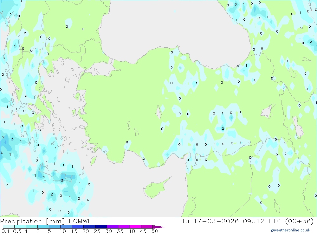Choose the 40–45 mm magenta legend swatch
Screen dimensions: 317x233
coord(135,227)
